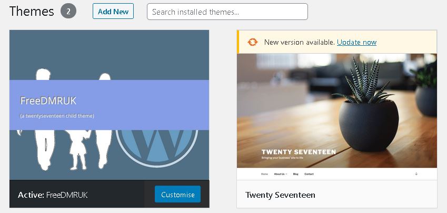Click the down arrow in Twenty Seventeen preview
Screen dimensions: 447x213
point(416,174)
